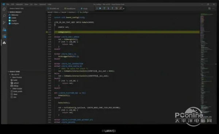
Task: Click the build task icon
Action: coord(12,80)
